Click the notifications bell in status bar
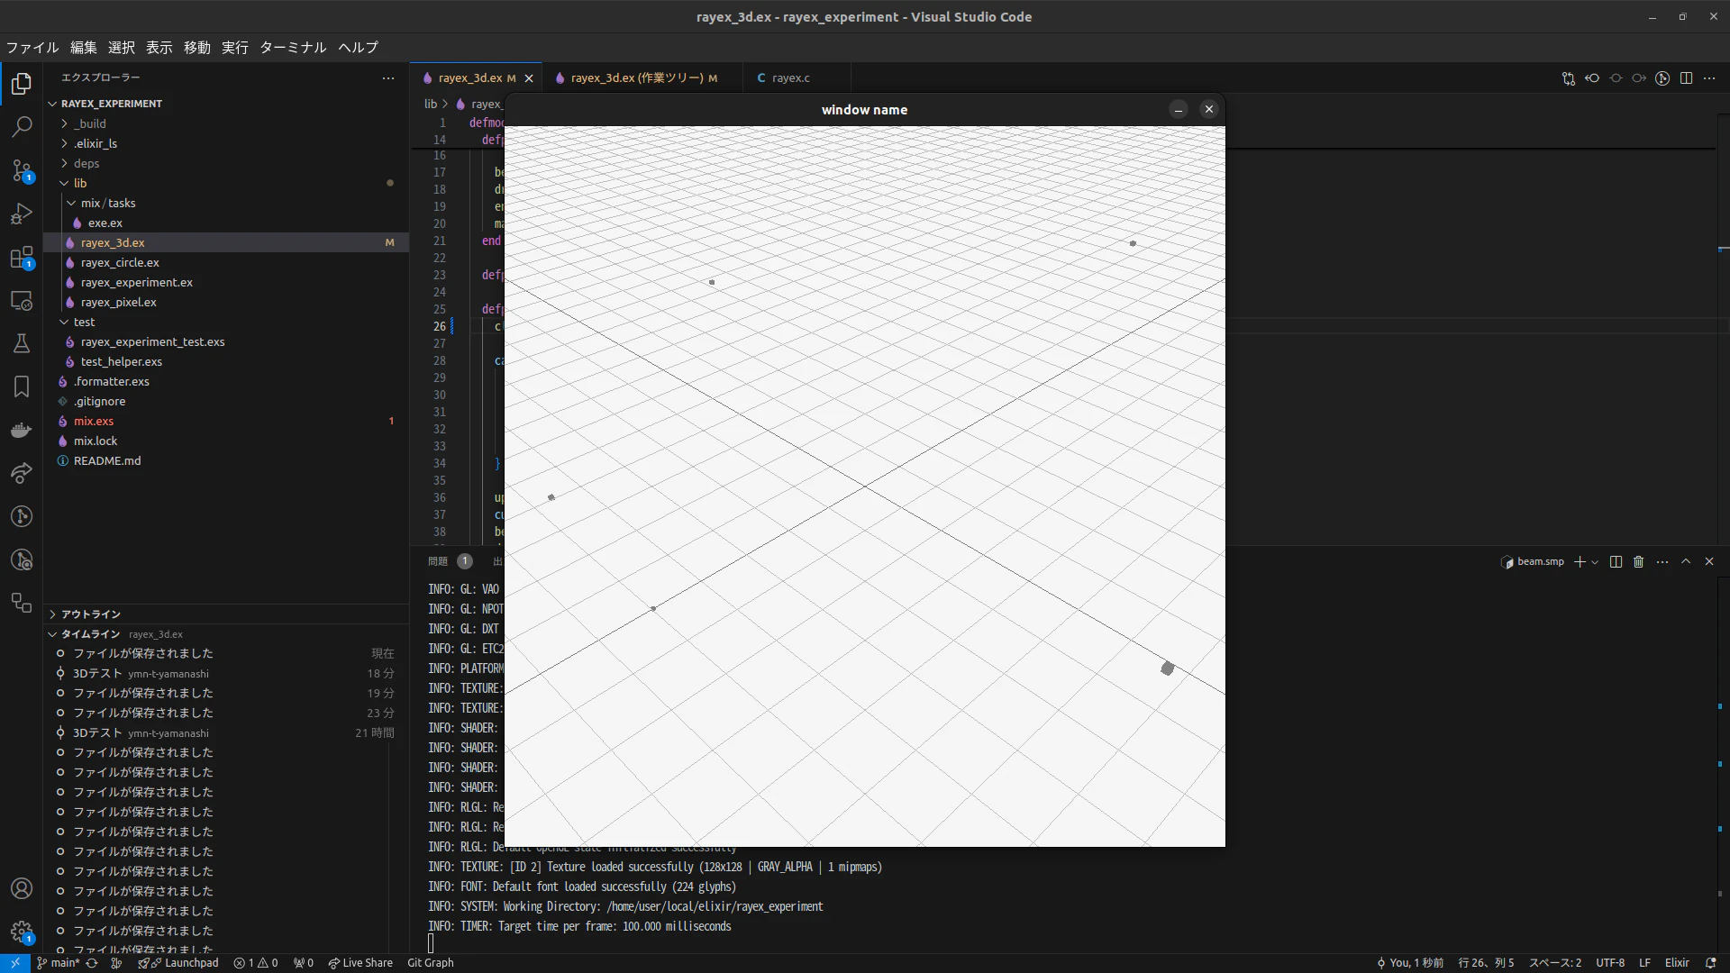 click(1710, 963)
